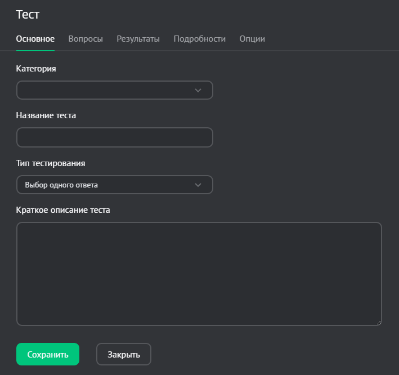Screen dimensions: 399x375
Task: Click the Название теста label
Action: 46,115
